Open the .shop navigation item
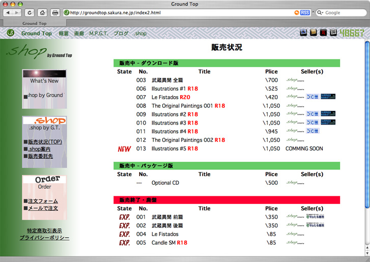370x262 pixels. (x=140, y=33)
